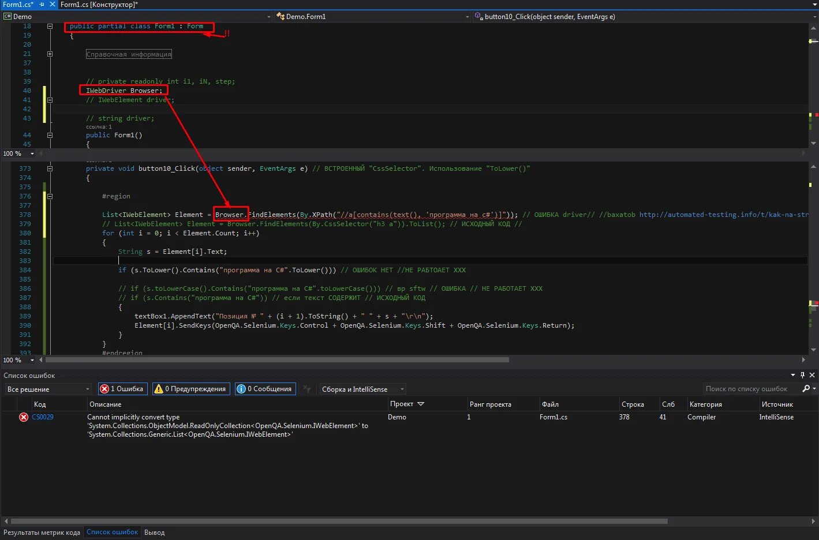Sort error list by 'Источник' column
The height and width of the screenshot is (540, 819).
(777, 404)
